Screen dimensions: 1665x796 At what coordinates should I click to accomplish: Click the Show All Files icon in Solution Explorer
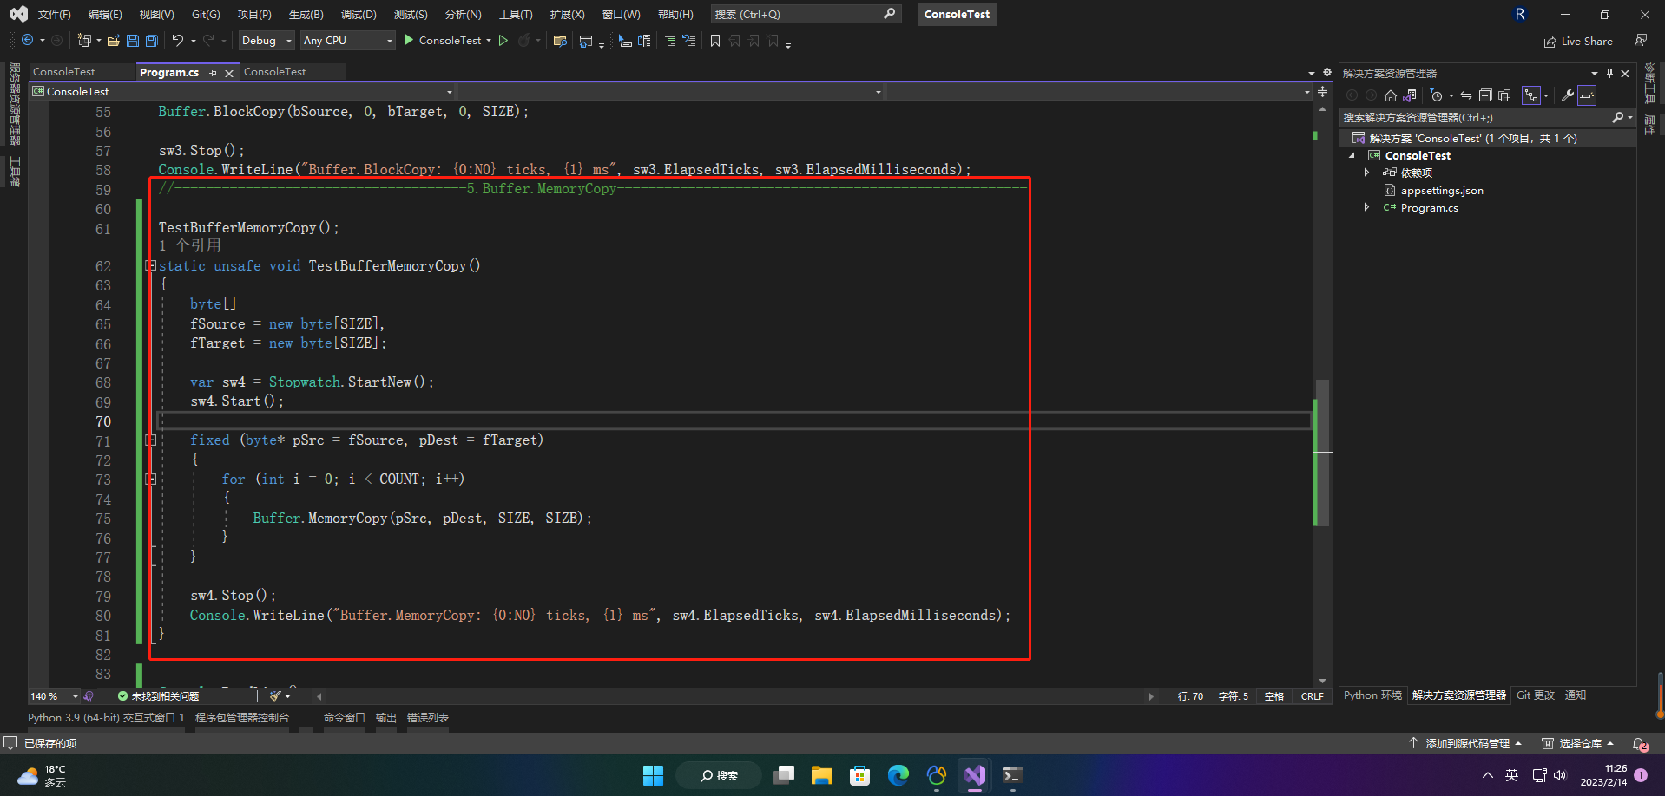pos(1504,95)
